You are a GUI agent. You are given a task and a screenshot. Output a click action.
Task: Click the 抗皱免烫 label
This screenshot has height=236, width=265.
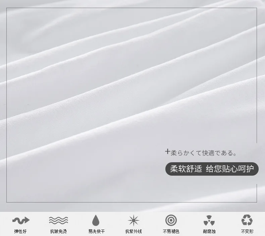pos(58,231)
